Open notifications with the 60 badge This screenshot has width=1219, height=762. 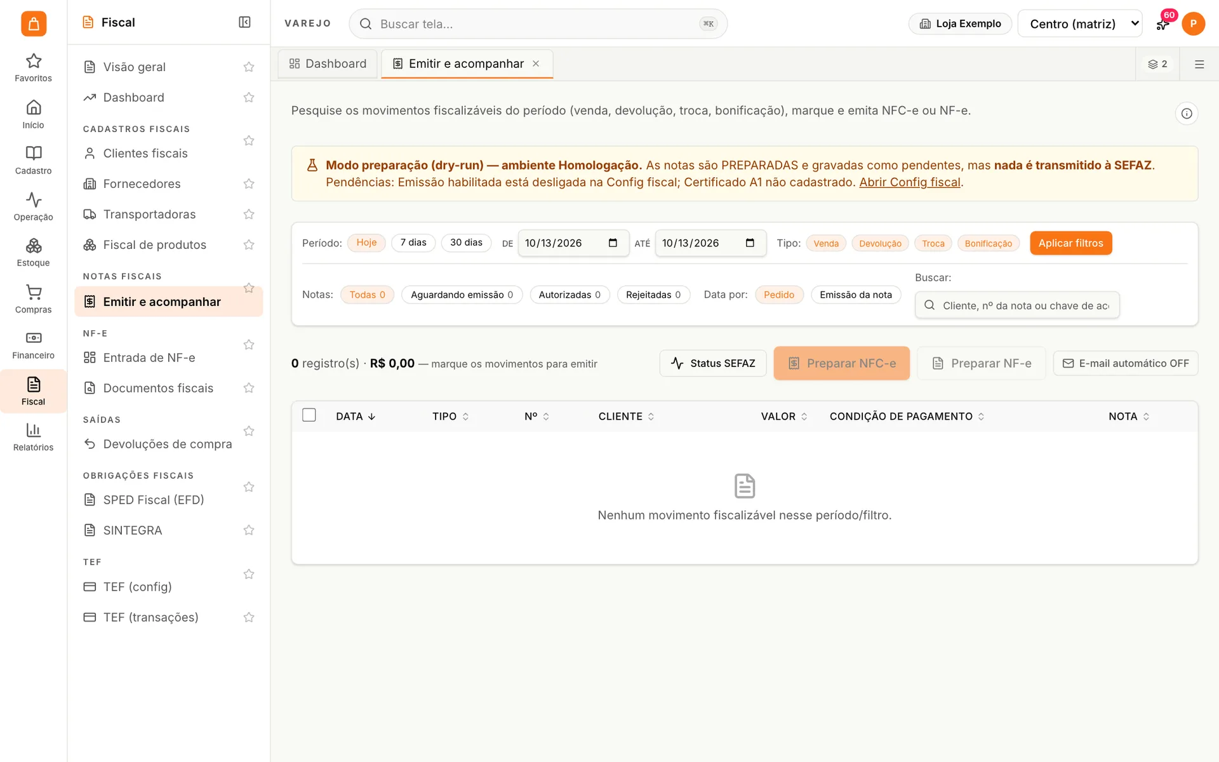[x=1163, y=23]
